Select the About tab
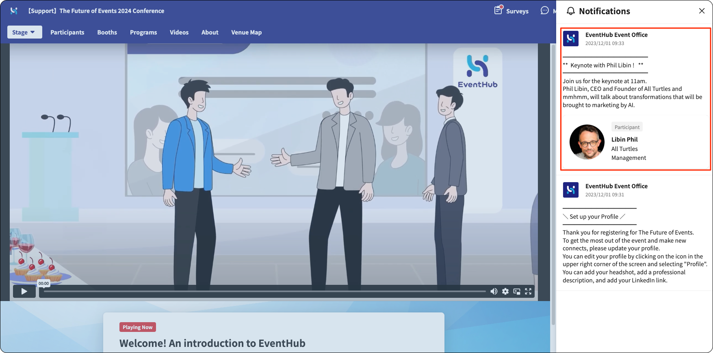Screen dimensions: 713x353 click(x=210, y=32)
